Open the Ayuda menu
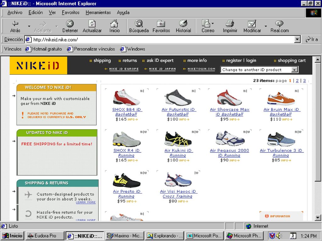Image resolution: width=322 pixels, height=241 pixels. click(123, 13)
